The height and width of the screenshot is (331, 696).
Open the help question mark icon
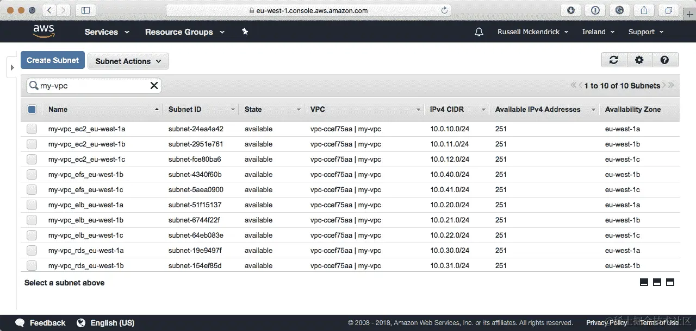(664, 60)
